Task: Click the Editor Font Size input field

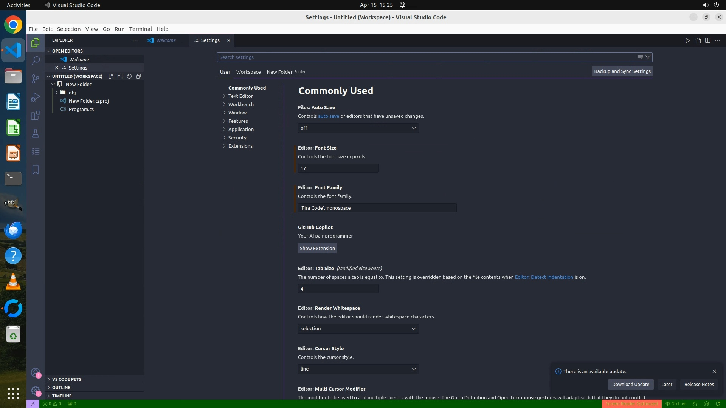Action: click(x=338, y=168)
